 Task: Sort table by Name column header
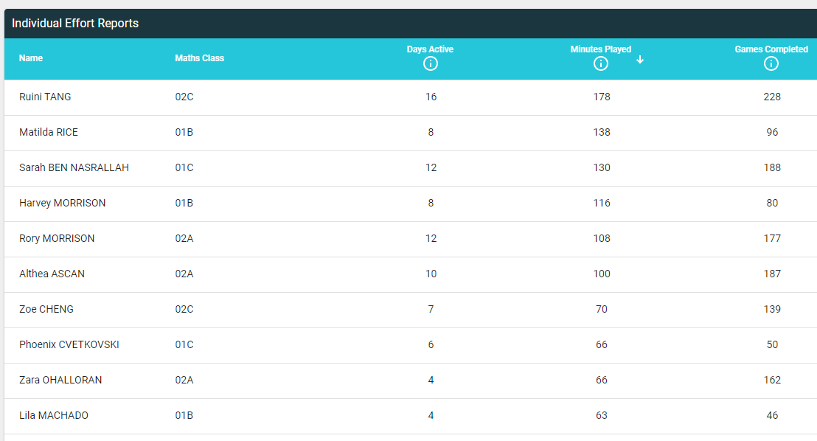[x=31, y=58]
